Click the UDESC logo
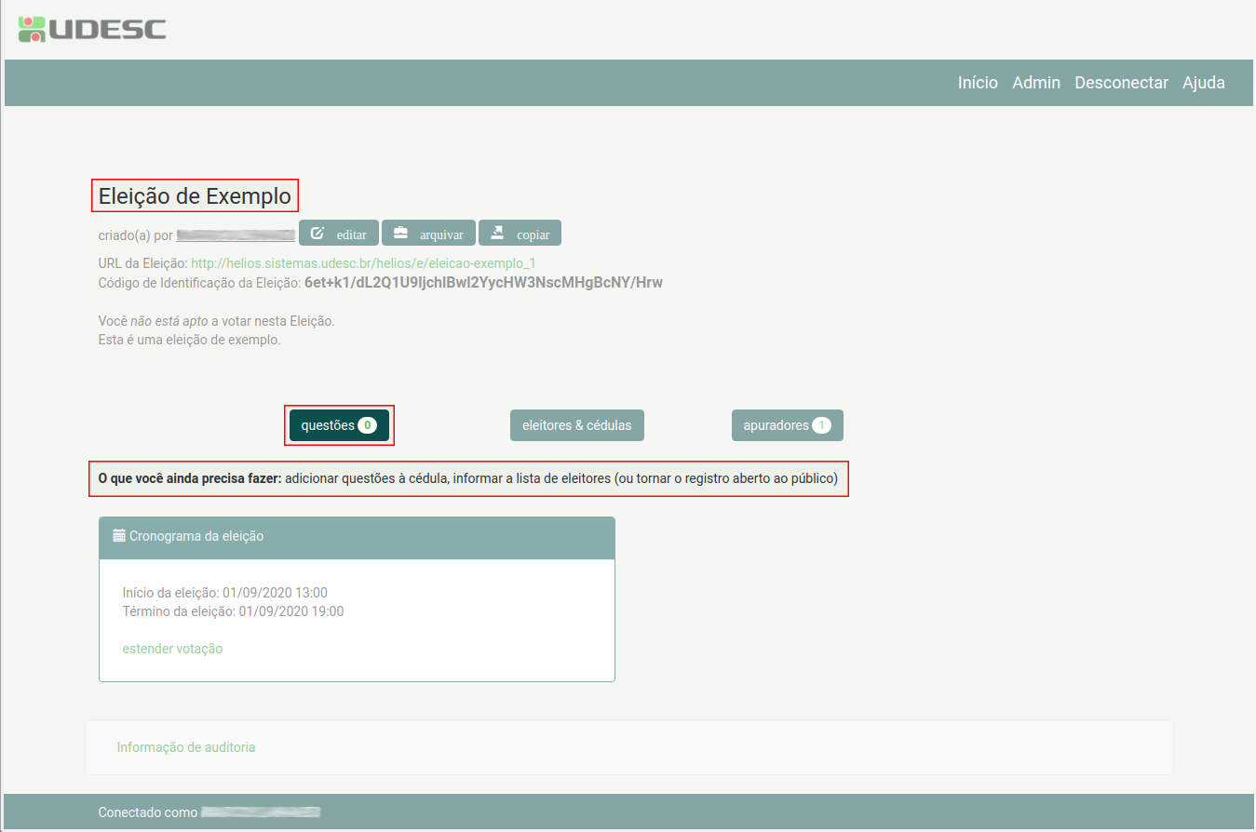The height and width of the screenshot is (832, 1256). (91, 29)
